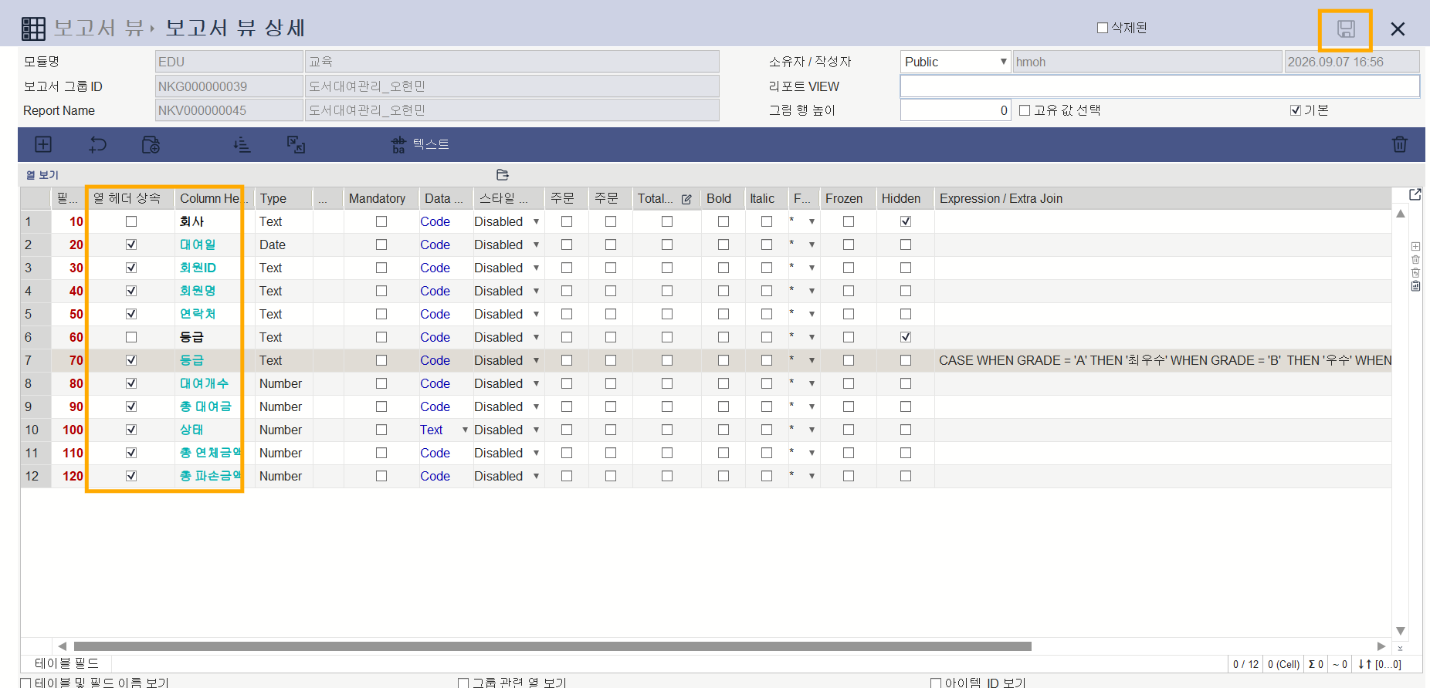Image resolution: width=1430 pixels, height=688 pixels.
Task: Check header inherit box for 회사 row
Action: tap(131, 221)
